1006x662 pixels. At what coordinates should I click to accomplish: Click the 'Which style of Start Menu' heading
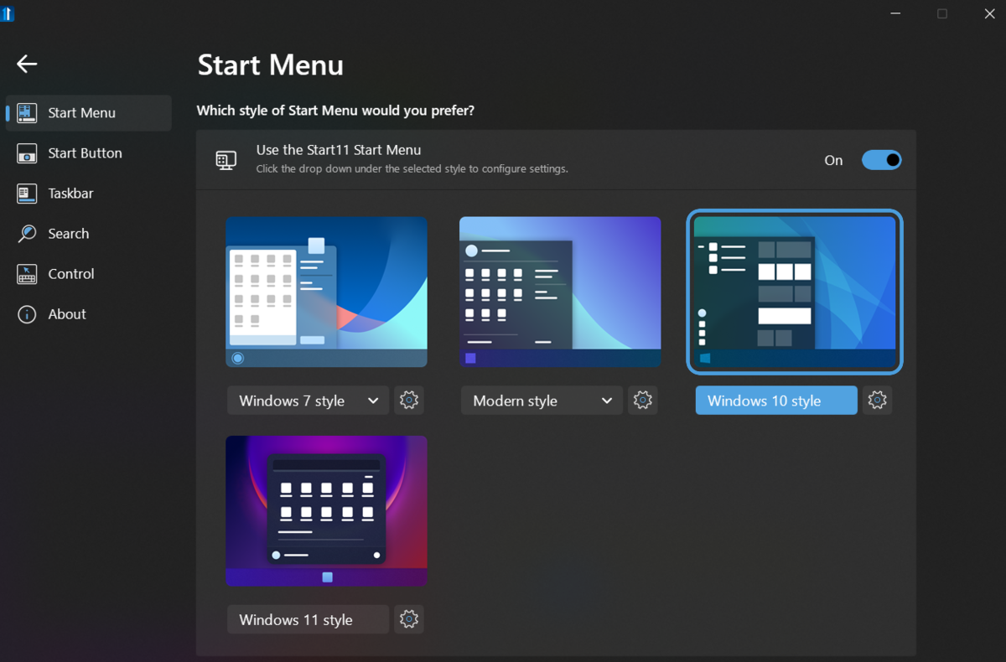pyautogui.click(x=335, y=110)
